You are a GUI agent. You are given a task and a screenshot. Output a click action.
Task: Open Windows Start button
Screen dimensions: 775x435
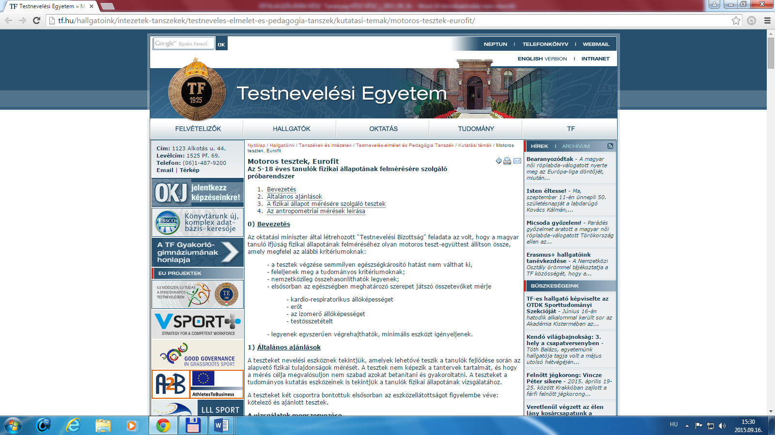(x=13, y=425)
